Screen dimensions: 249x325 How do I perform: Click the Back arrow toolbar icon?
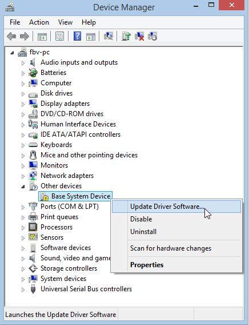[11, 37]
